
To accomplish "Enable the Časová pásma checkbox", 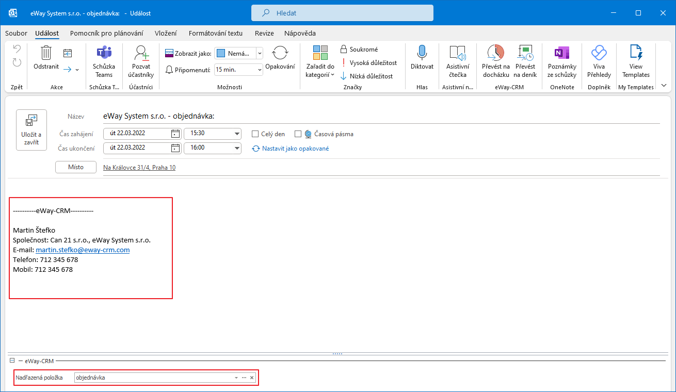I will [298, 134].
